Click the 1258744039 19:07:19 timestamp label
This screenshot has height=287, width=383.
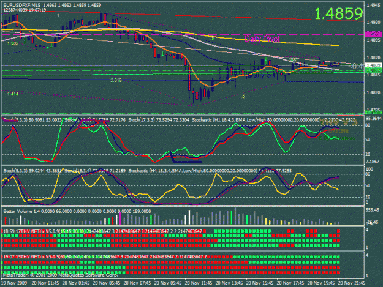click(x=25, y=10)
